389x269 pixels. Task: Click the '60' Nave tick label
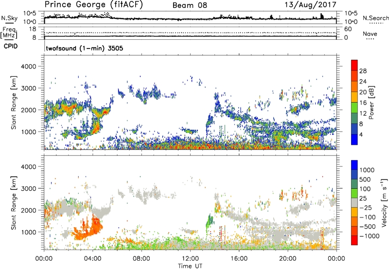[x=348, y=29]
